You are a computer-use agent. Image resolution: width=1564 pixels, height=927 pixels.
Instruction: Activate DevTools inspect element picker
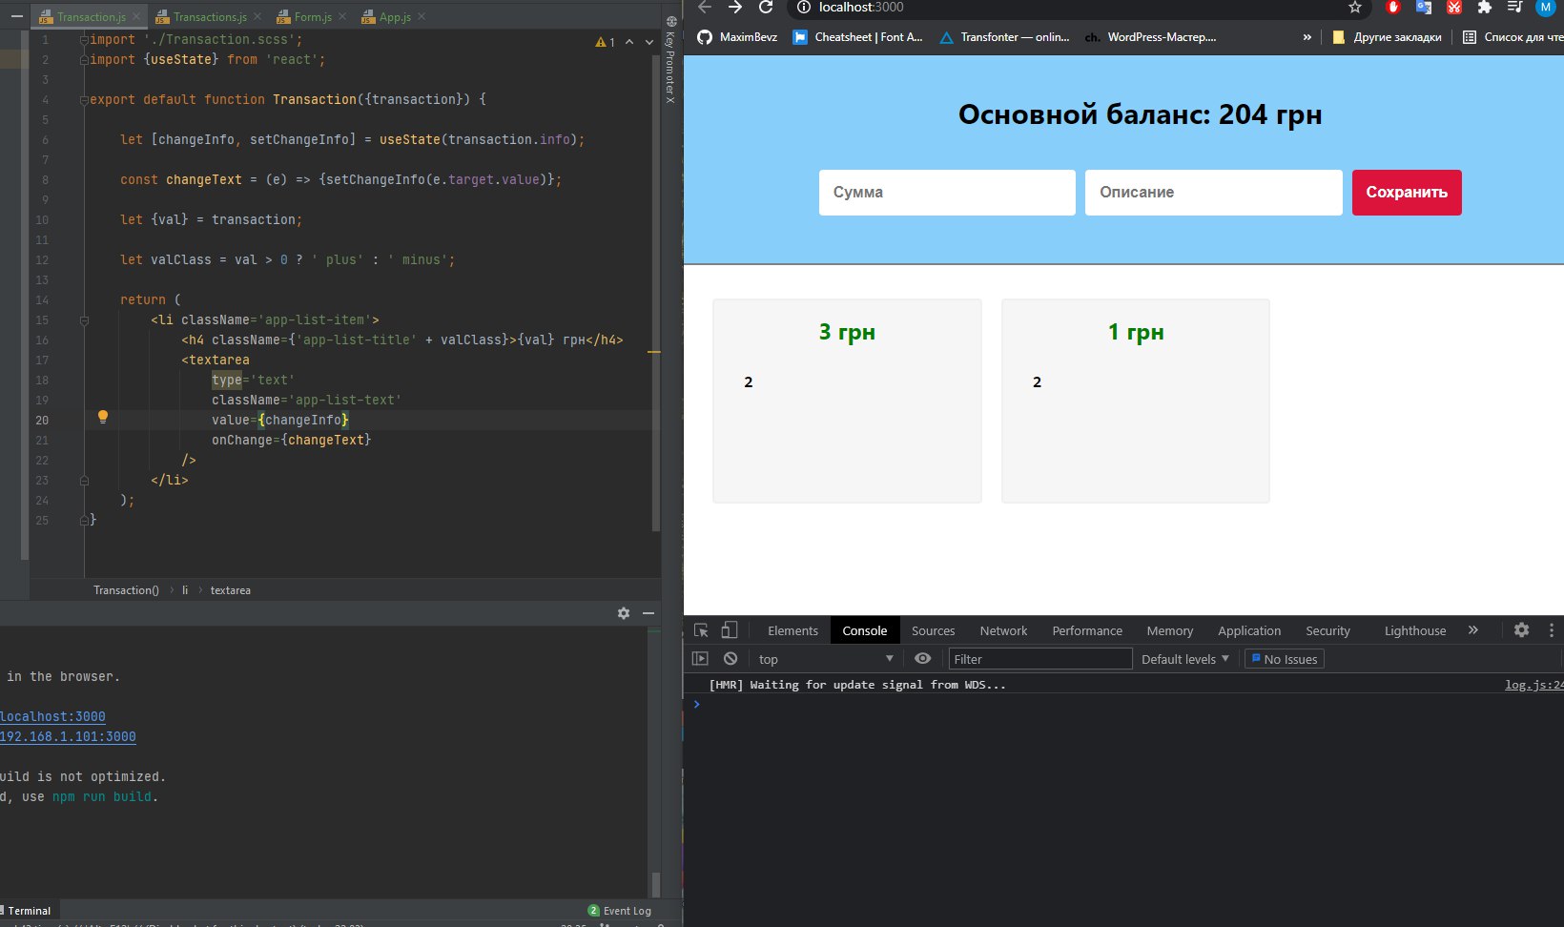click(x=701, y=630)
